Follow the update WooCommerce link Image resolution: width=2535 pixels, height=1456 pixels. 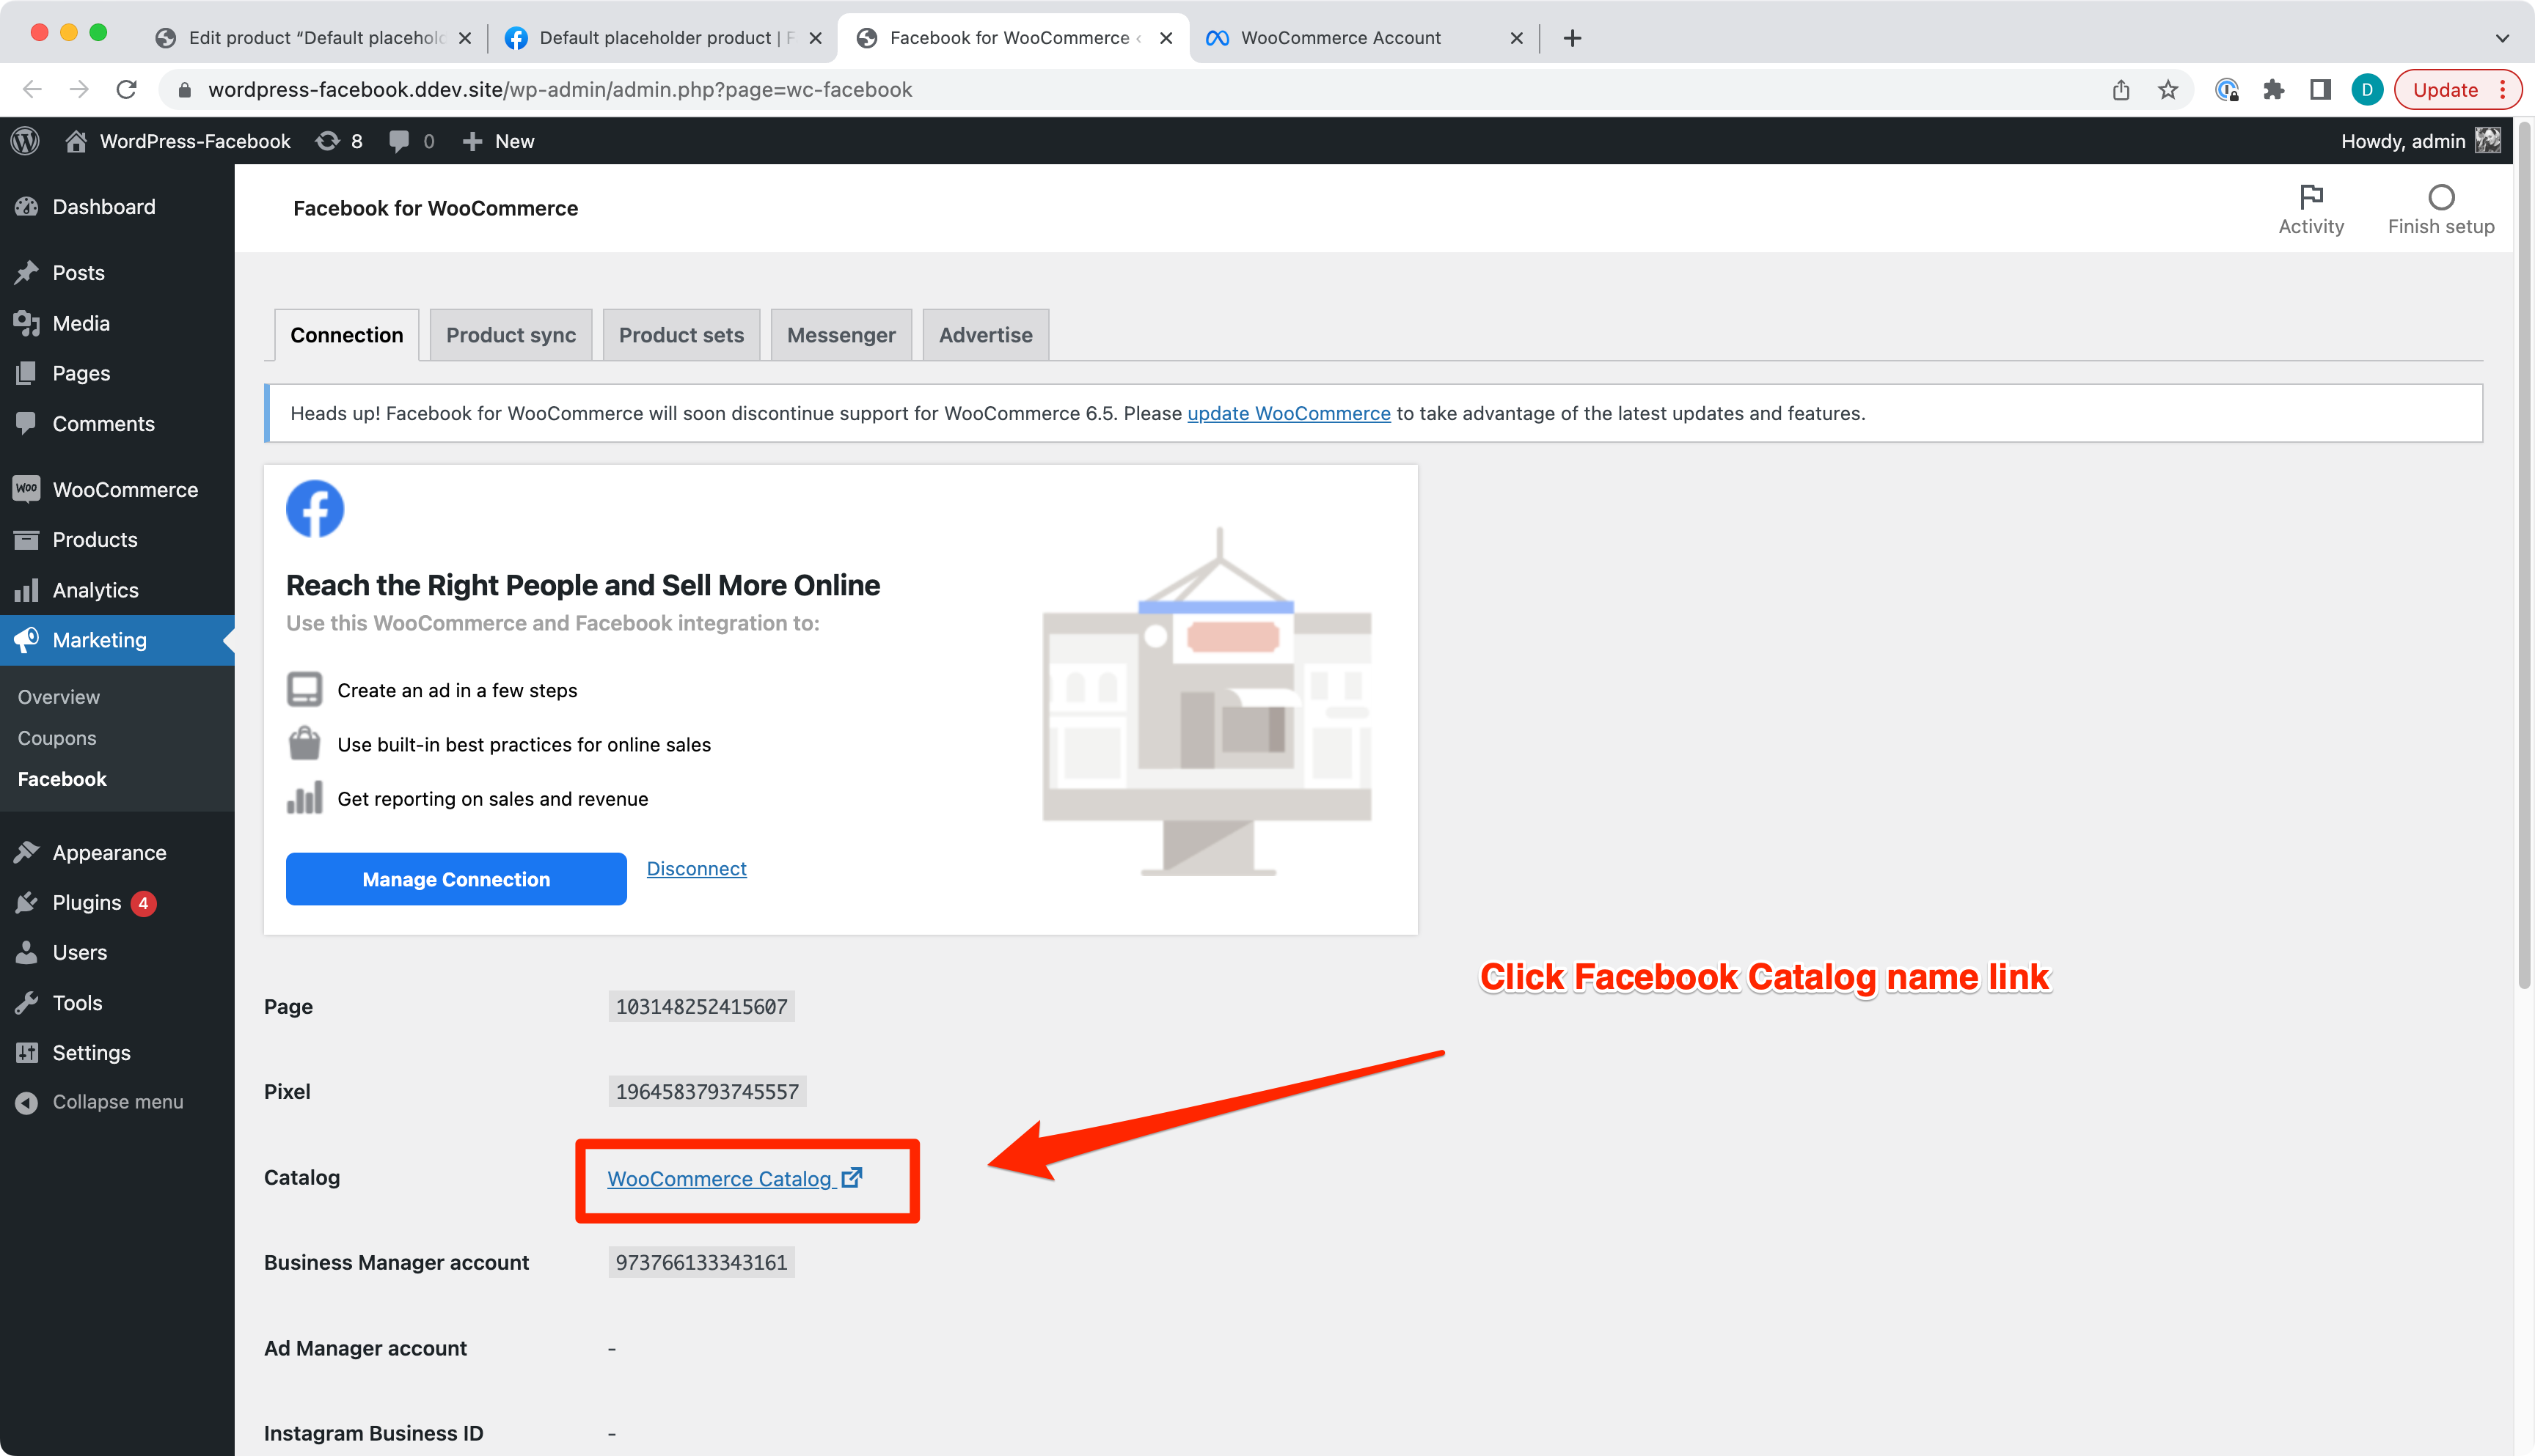[x=1289, y=414]
